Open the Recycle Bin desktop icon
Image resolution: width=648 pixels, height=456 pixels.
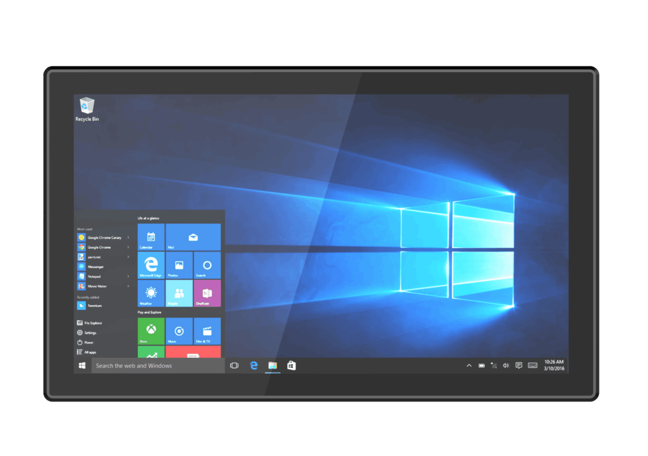click(x=87, y=109)
